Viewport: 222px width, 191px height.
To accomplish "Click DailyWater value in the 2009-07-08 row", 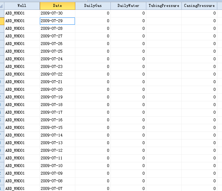I will tap(129, 181).
